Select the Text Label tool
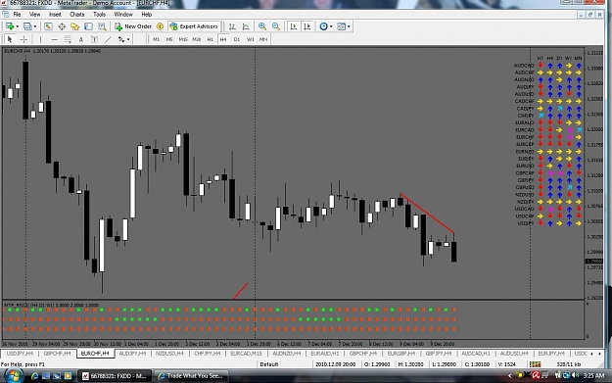 coord(94,39)
